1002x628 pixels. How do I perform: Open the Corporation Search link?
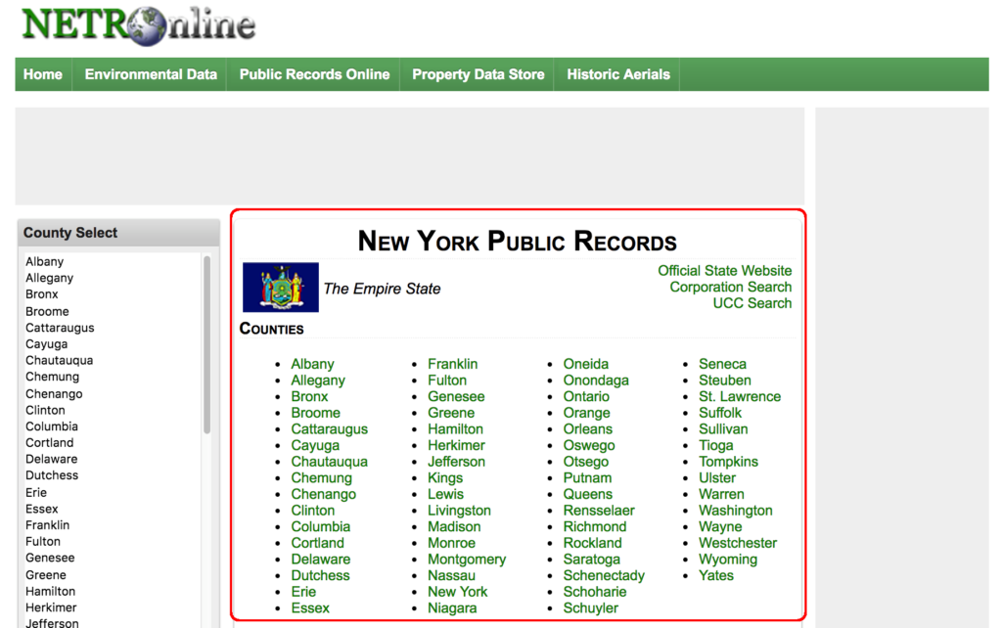click(730, 287)
